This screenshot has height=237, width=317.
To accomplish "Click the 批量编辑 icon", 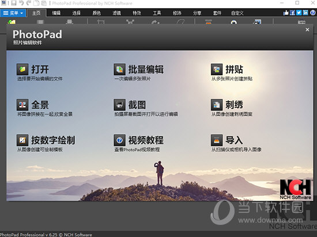I will point(119,70).
